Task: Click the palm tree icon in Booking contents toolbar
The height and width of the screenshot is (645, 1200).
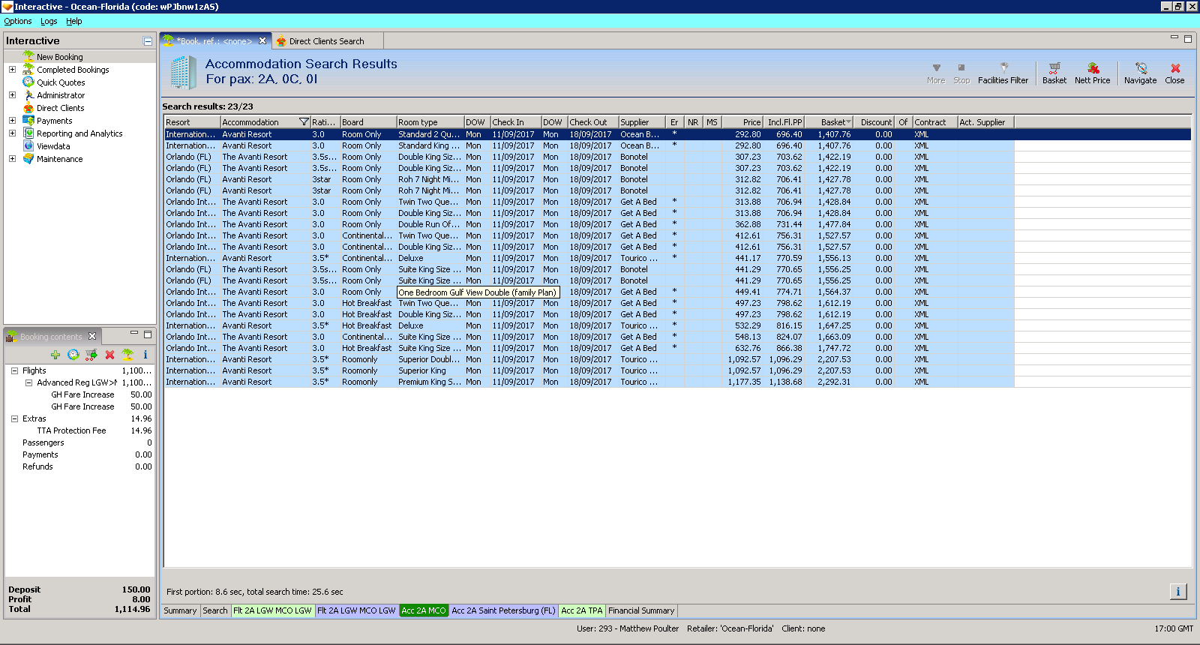Action: (x=127, y=355)
